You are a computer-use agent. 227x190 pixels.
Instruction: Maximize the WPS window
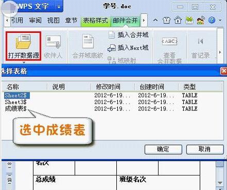[x=195, y=7]
